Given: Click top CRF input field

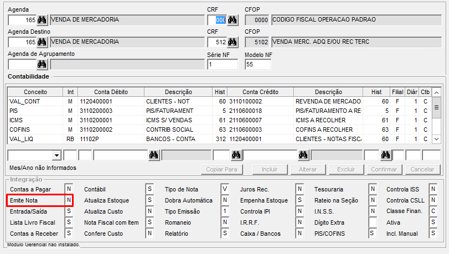Looking at the screenshot, I should (x=217, y=20).
